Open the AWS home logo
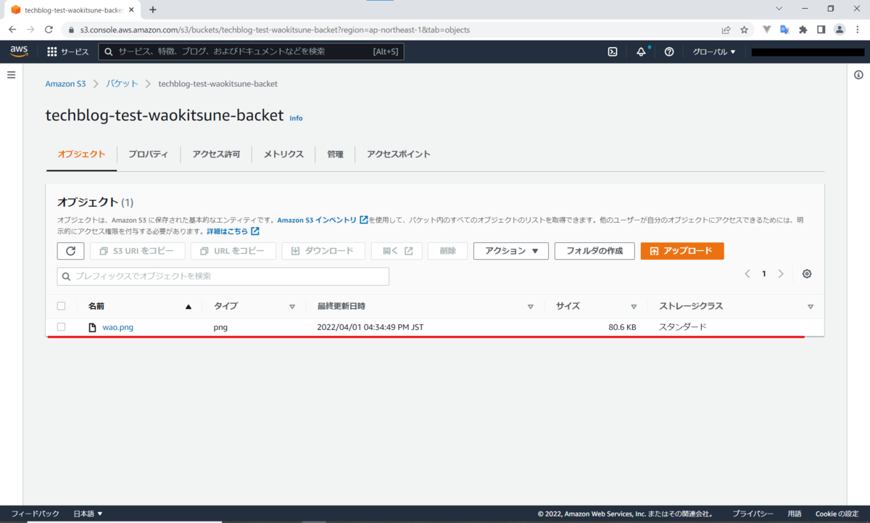Viewport: 870px width, 523px height. (x=18, y=52)
